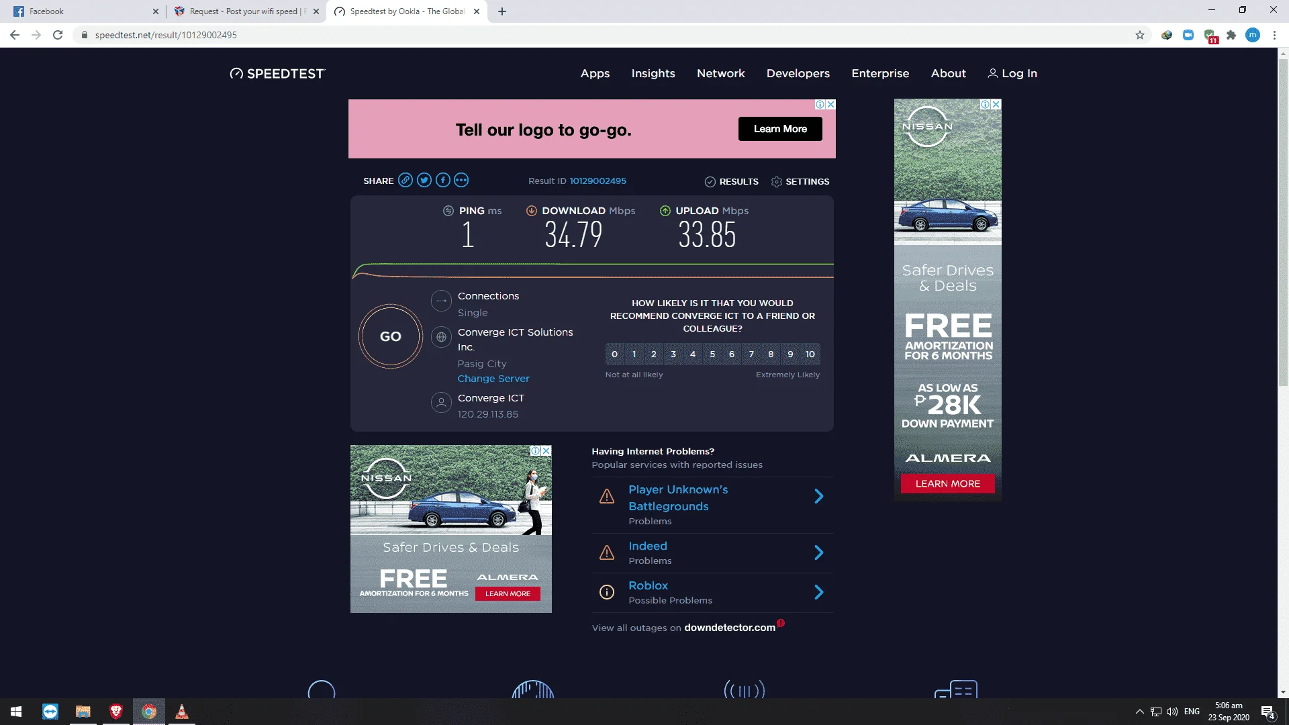This screenshot has height=725, width=1289.
Task: Open a new browser tab
Action: click(502, 11)
